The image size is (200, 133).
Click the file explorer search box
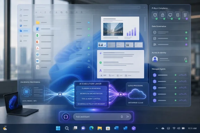(x=125, y=8)
